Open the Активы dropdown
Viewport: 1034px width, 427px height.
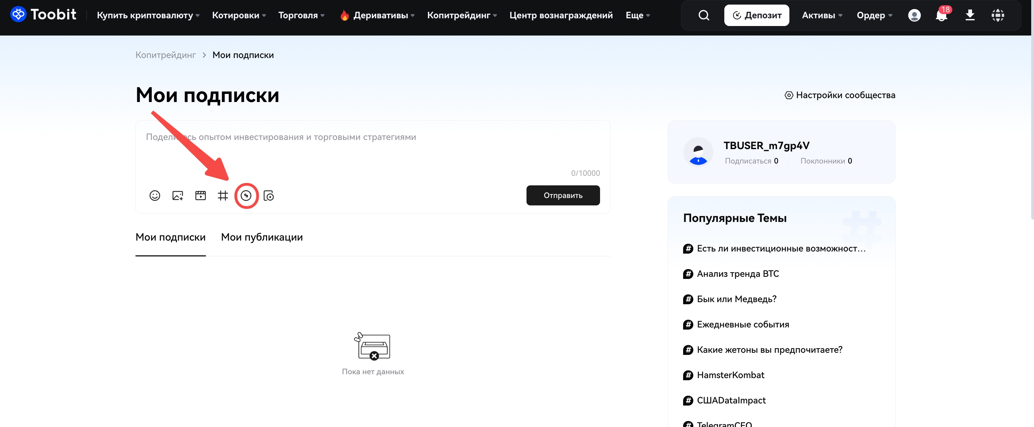point(822,15)
